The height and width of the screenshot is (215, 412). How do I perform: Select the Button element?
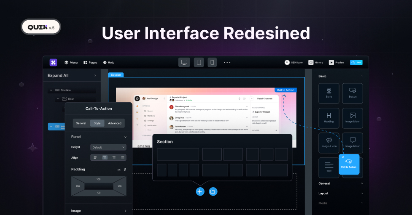353,93
